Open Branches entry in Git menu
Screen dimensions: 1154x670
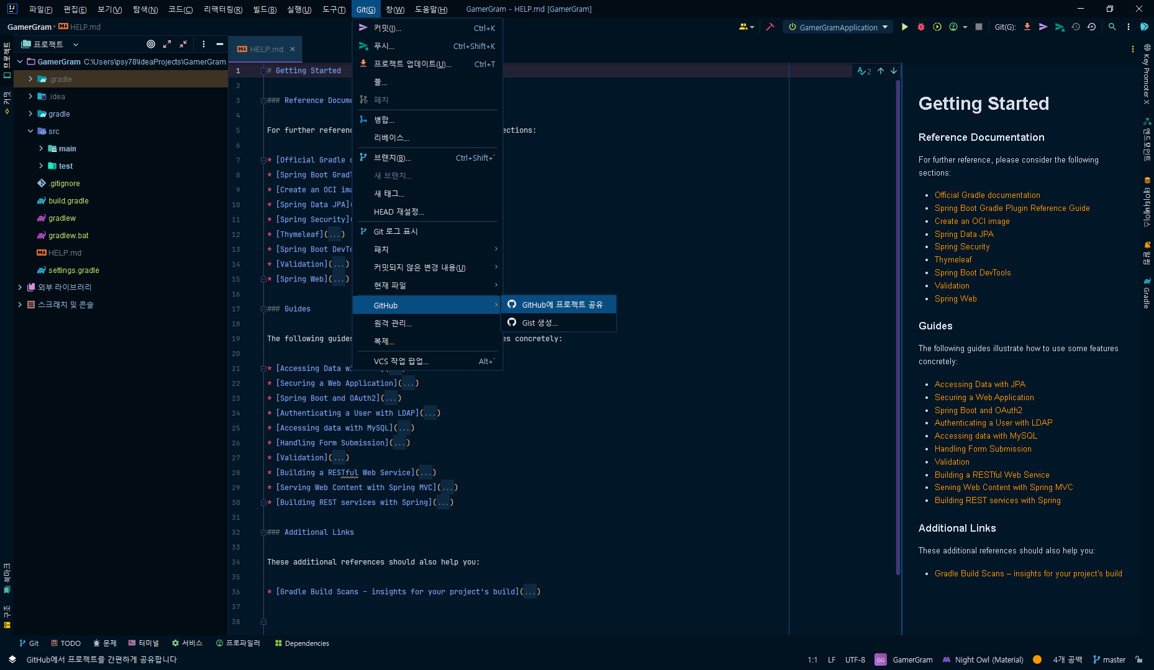pyautogui.click(x=427, y=158)
